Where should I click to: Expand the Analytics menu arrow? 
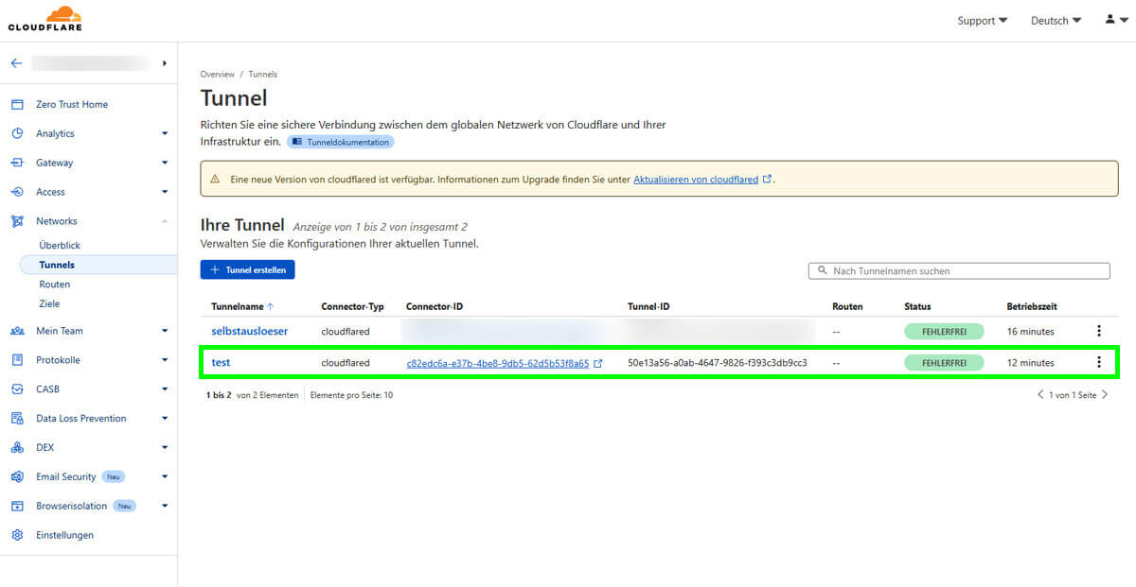tap(165, 133)
